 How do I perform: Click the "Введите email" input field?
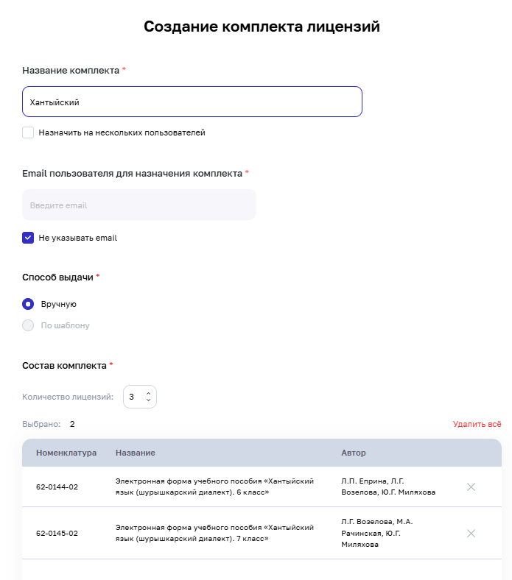click(138, 205)
